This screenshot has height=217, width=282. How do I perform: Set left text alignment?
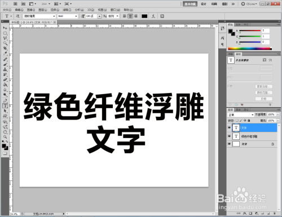[x=125, y=16]
